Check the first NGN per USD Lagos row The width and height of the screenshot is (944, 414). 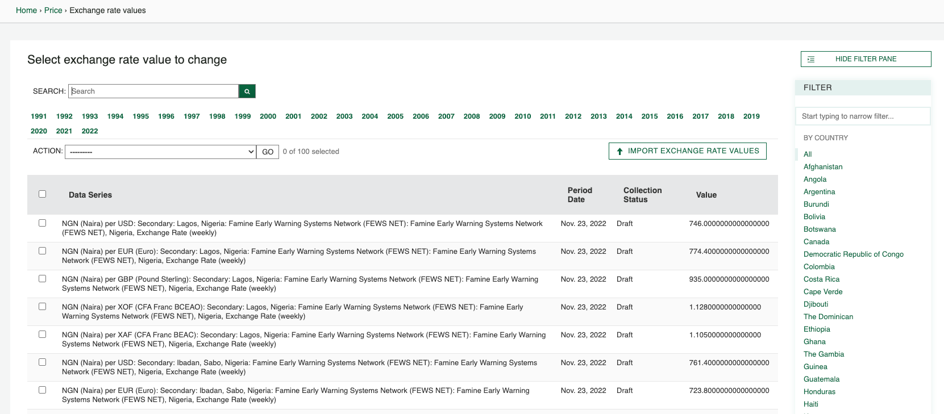click(42, 223)
